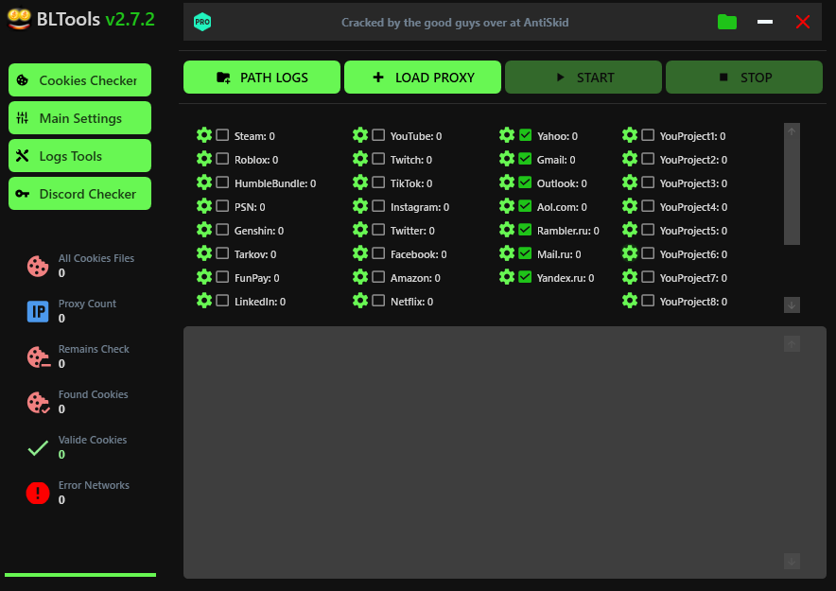Open Instagram settings gear
This screenshot has width=836, height=591.
[360, 206]
